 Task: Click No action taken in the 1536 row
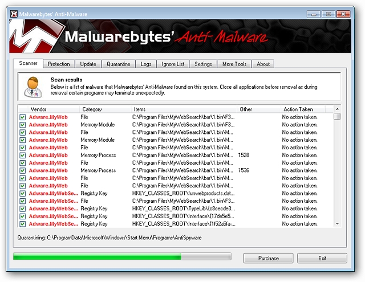pos(299,171)
